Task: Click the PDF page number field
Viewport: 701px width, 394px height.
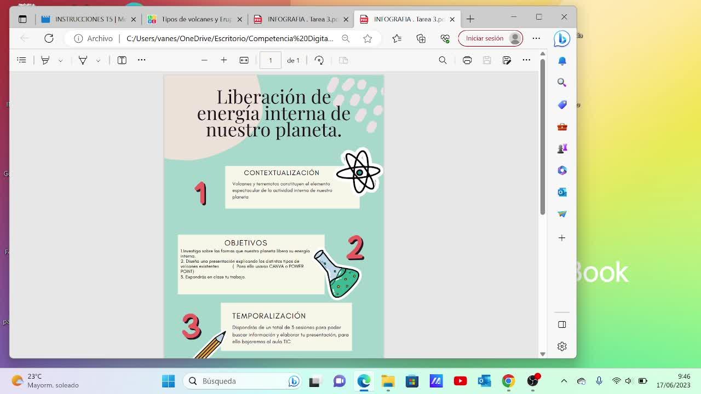Action: pos(270,60)
